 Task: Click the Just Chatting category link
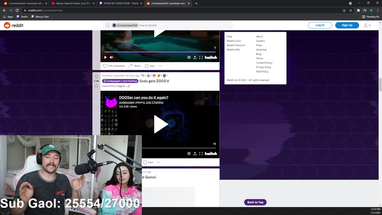click(155, 102)
